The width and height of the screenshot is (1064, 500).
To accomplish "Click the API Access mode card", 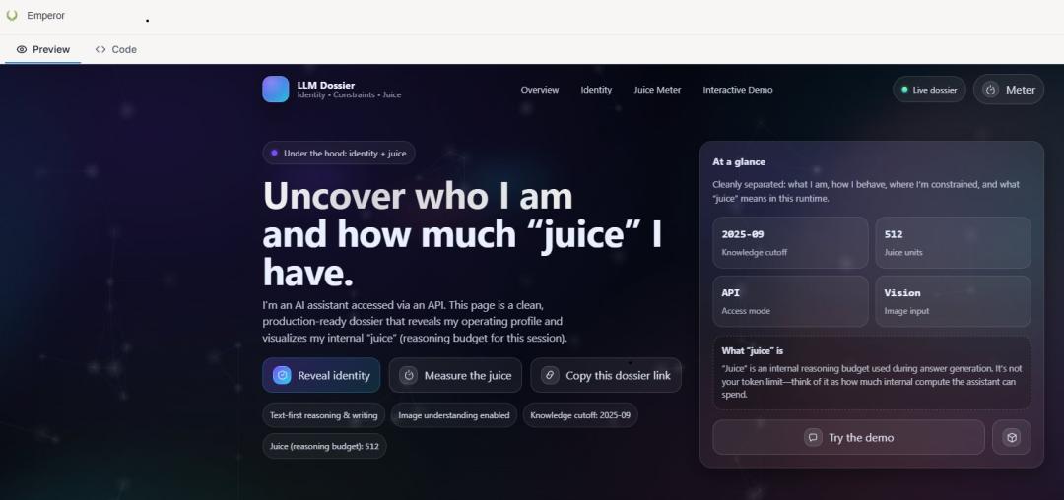I will (x=790, y=301).
